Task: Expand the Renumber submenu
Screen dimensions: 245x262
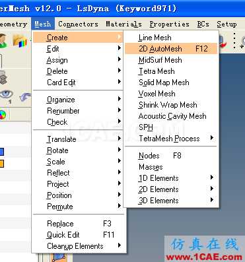Action: tap(78, 111)
